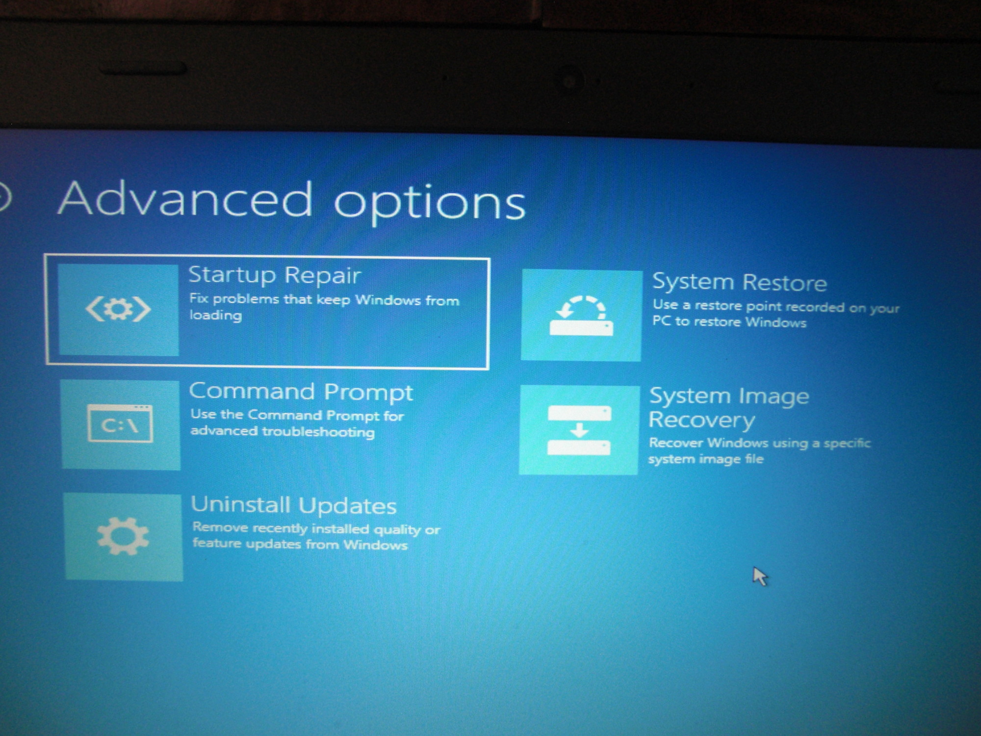Open the Command Prompt C:\ icon tile
The image size is (981, 736).
[121, 424]
